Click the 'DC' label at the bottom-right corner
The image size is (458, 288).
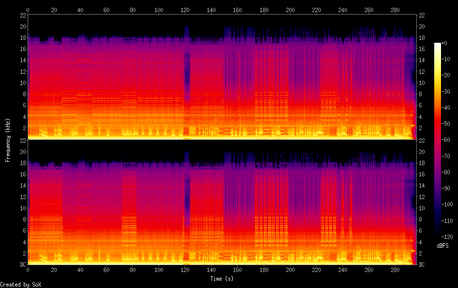422,265
